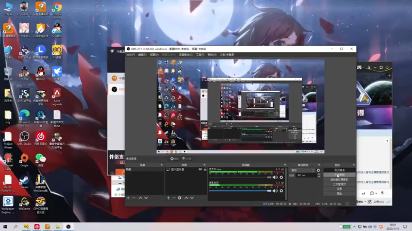Viewport: 412px width, 231px height.
Task: Open the Apex Legends desktop shortcut
Action: (57, 97)
